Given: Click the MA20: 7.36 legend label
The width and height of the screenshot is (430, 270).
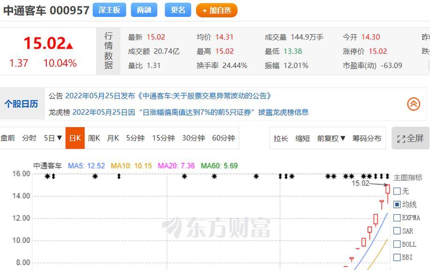Looking at the screenshot, I should tap(176, 166).
